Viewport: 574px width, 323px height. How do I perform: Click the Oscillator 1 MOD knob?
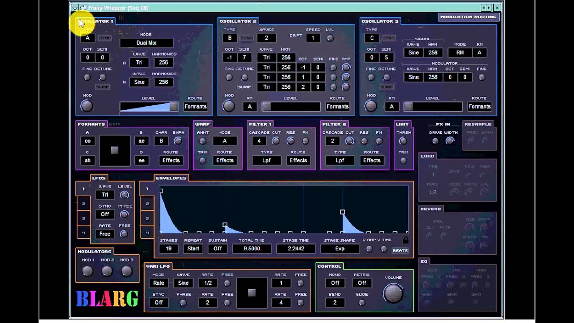click(x=87, y=106)
